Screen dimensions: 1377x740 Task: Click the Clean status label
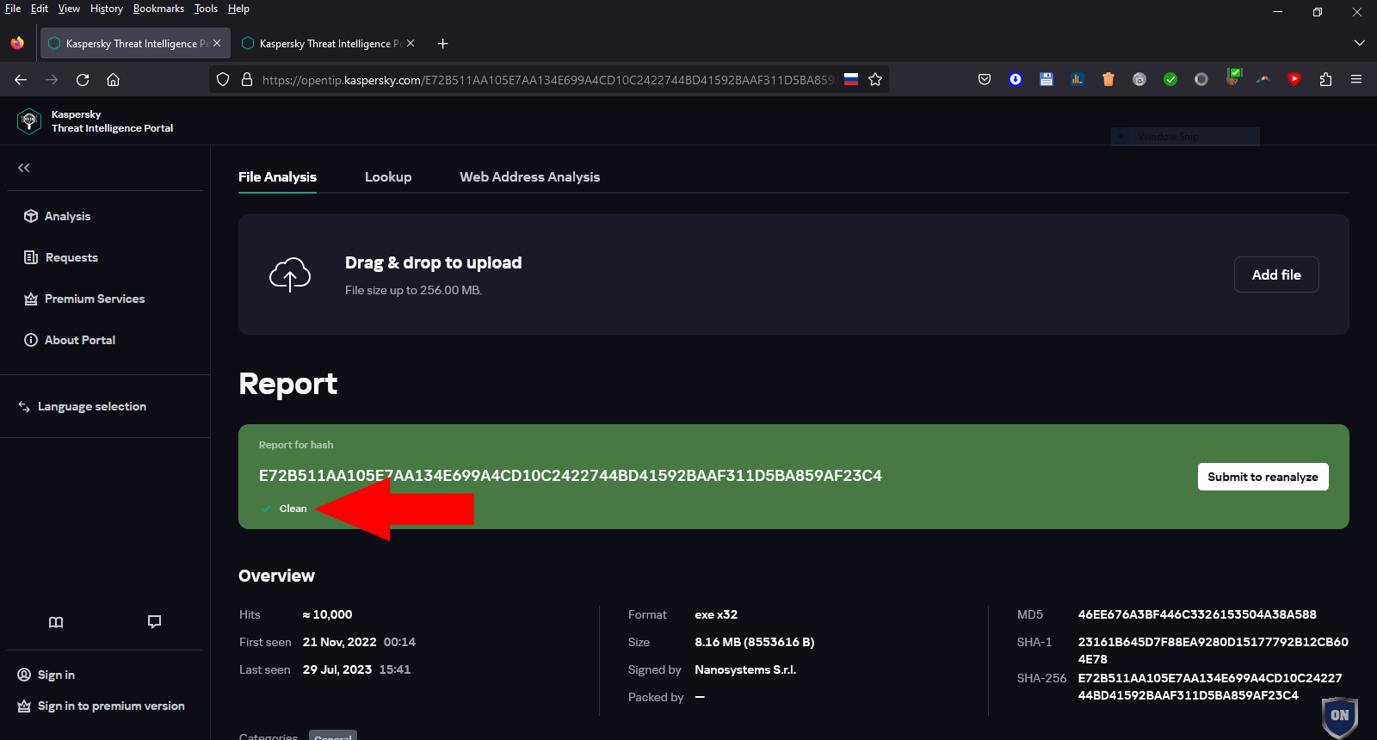[293, 509]
